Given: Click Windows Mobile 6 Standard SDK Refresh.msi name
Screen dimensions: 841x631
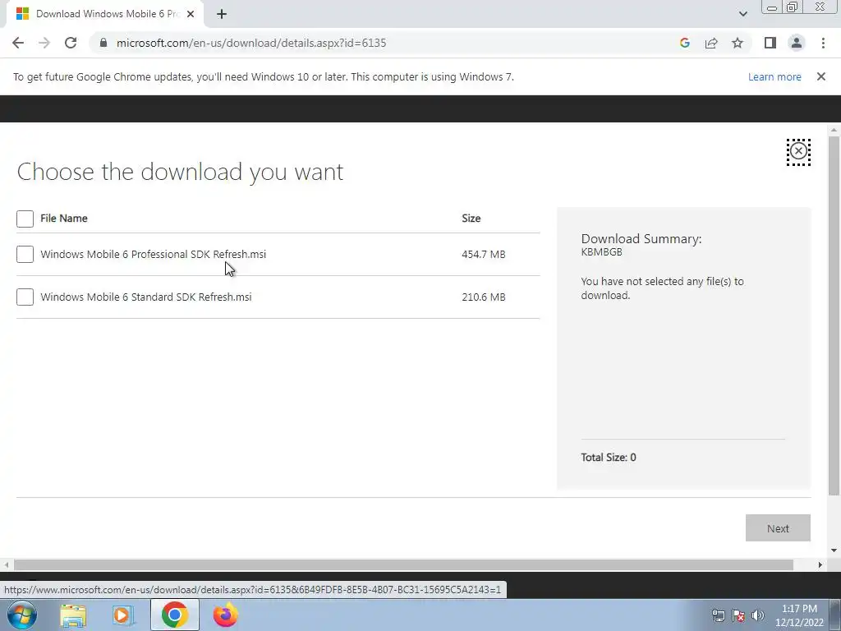Looking at the screenshot, I should [146, 297].
